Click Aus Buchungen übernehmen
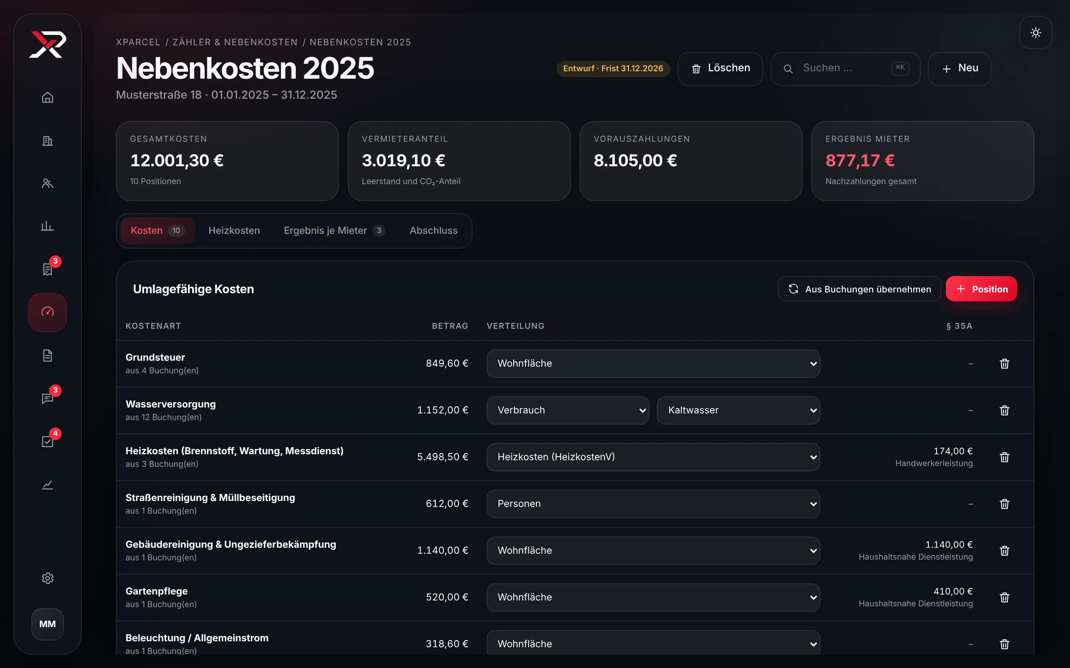1070x668 pixels. pos(860,289)
